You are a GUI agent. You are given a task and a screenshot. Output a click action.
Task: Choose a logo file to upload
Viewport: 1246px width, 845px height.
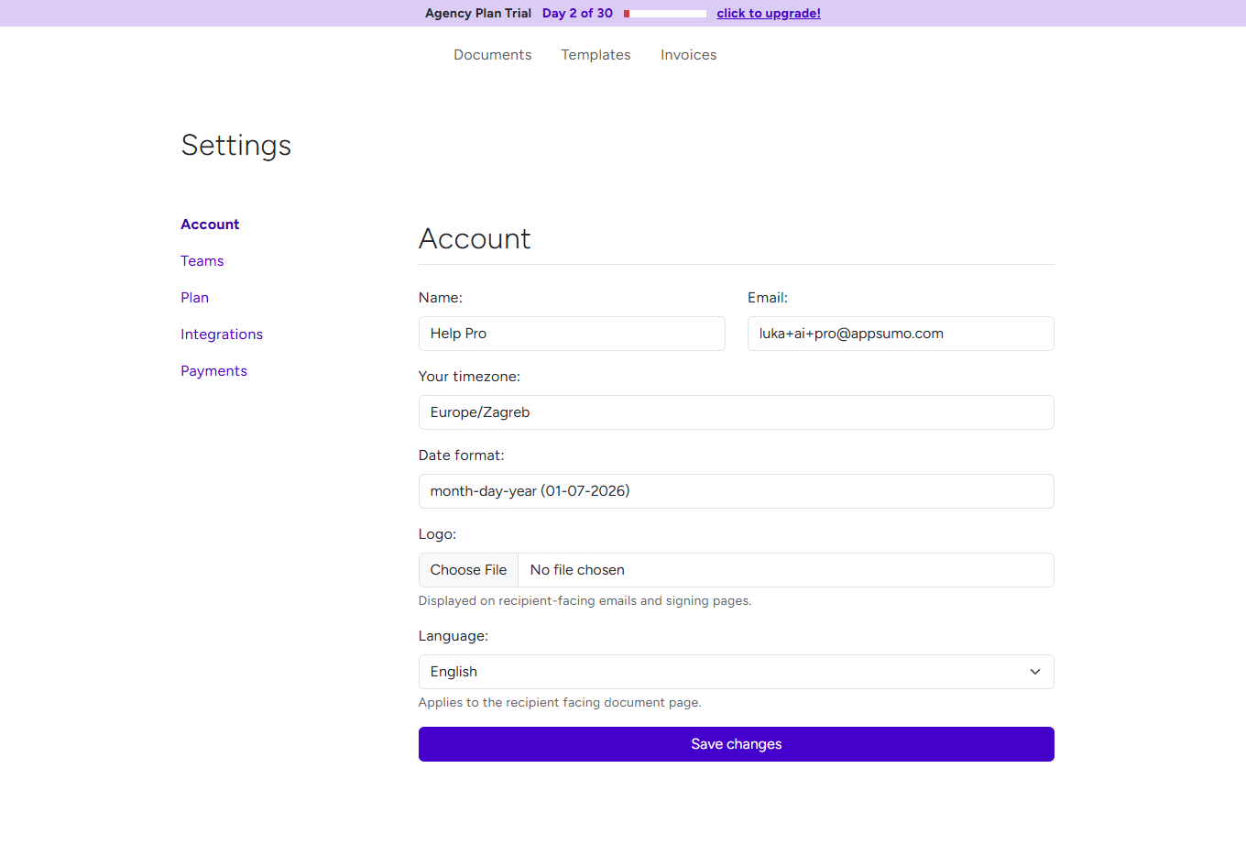[x=468, y=570]
